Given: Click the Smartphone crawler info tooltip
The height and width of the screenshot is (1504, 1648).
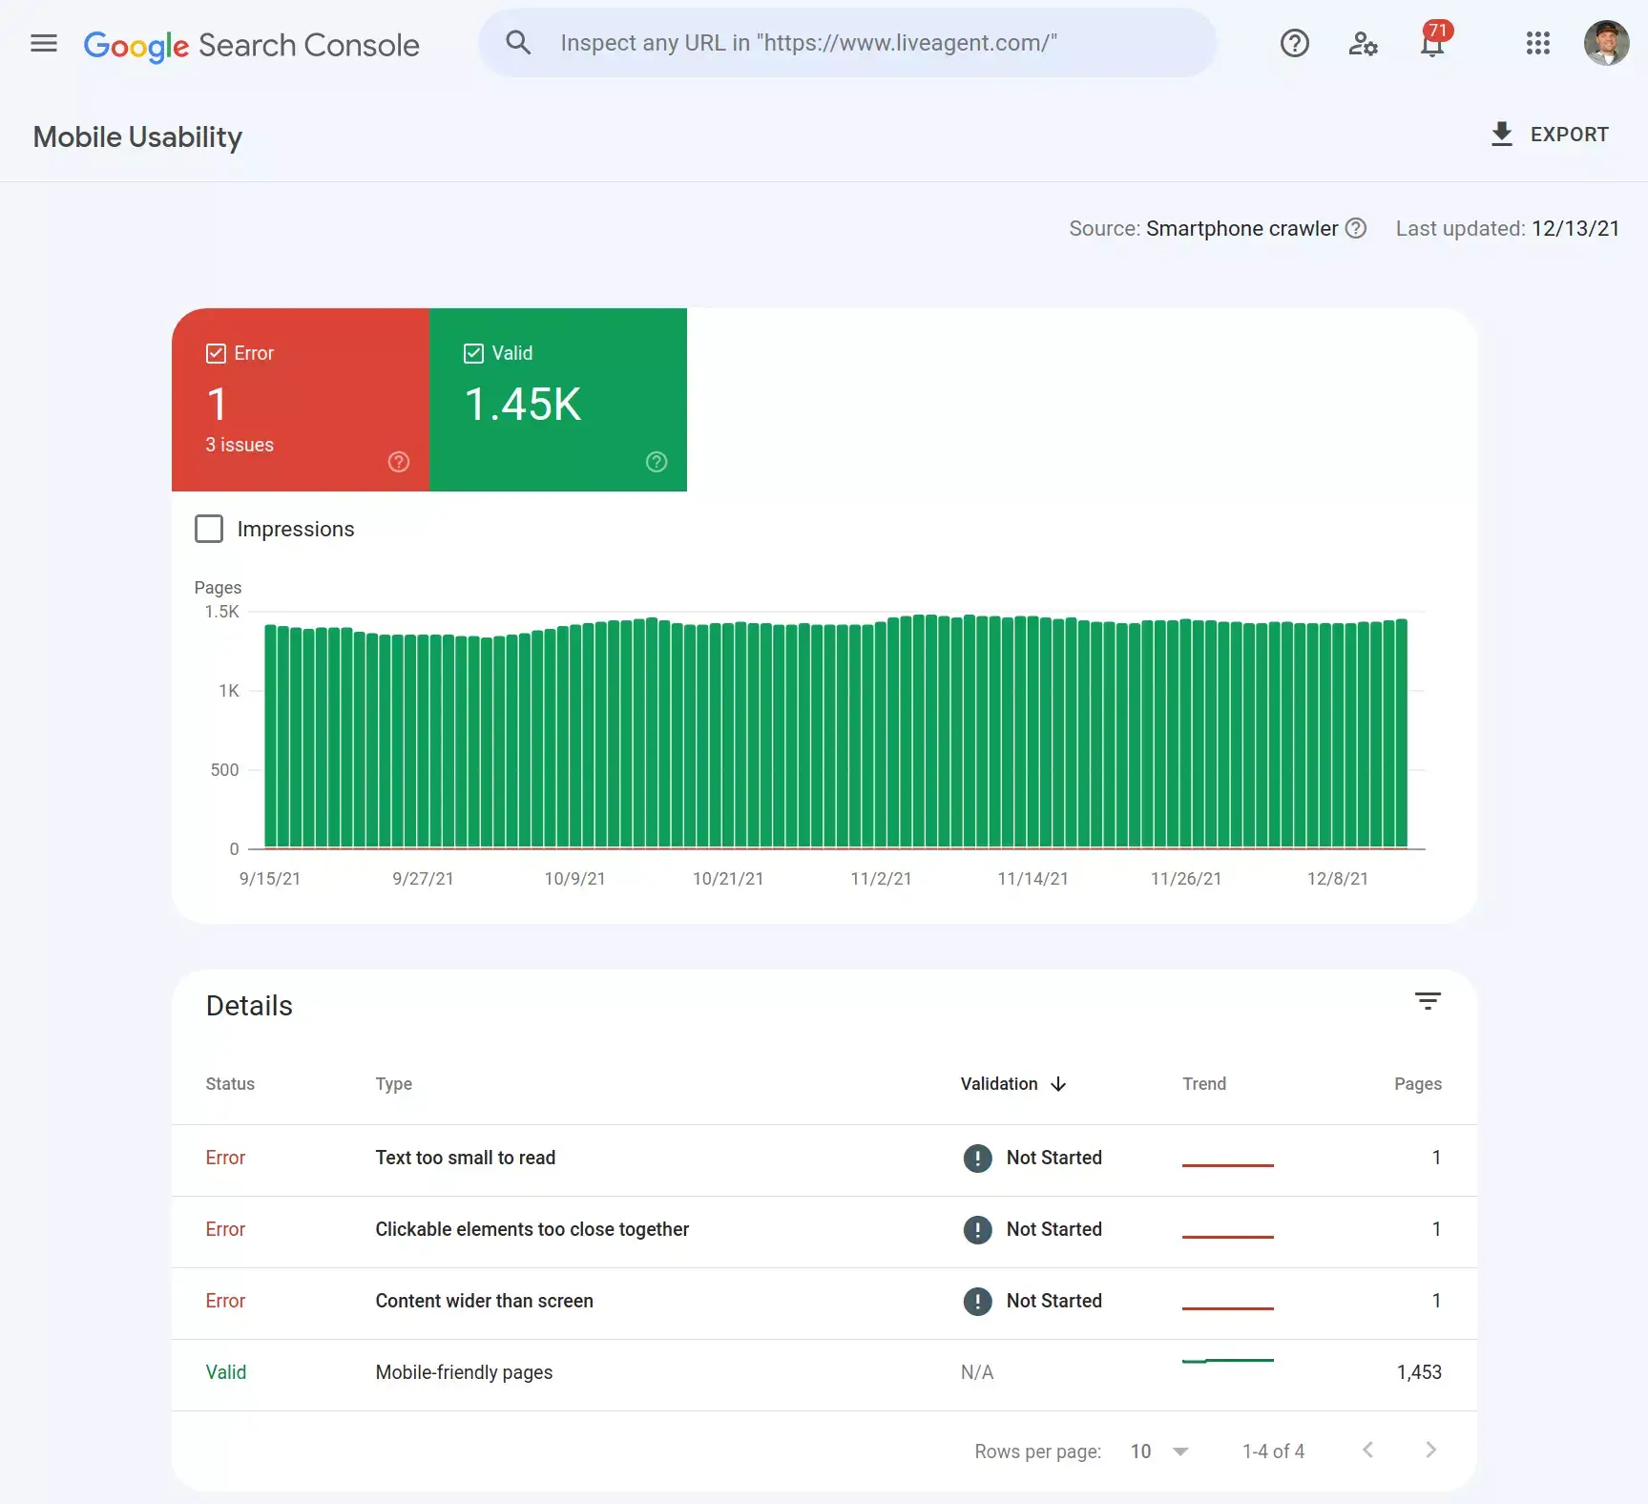Looking at the screenshot, I should (1355, 228).
